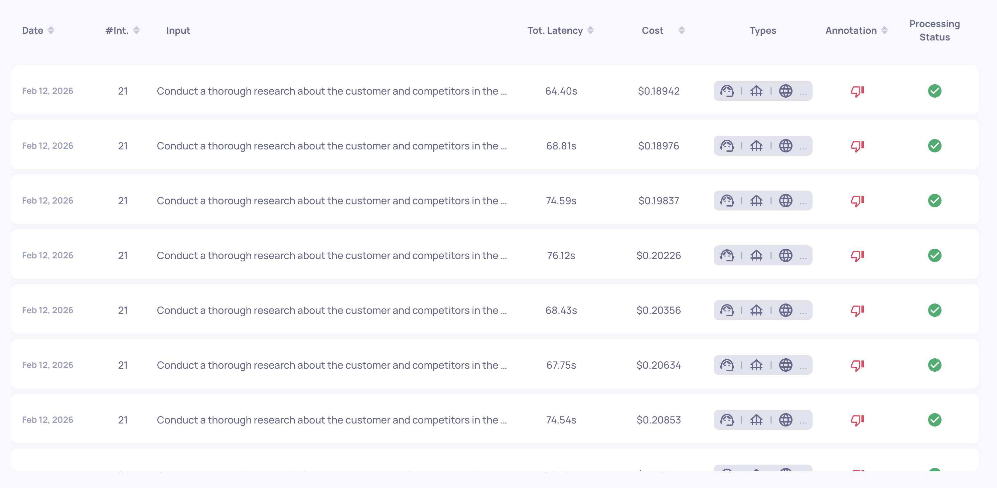Sort by Annotation column arrows
The height and width of the screenshot is (488, 997).
[884, 30]
